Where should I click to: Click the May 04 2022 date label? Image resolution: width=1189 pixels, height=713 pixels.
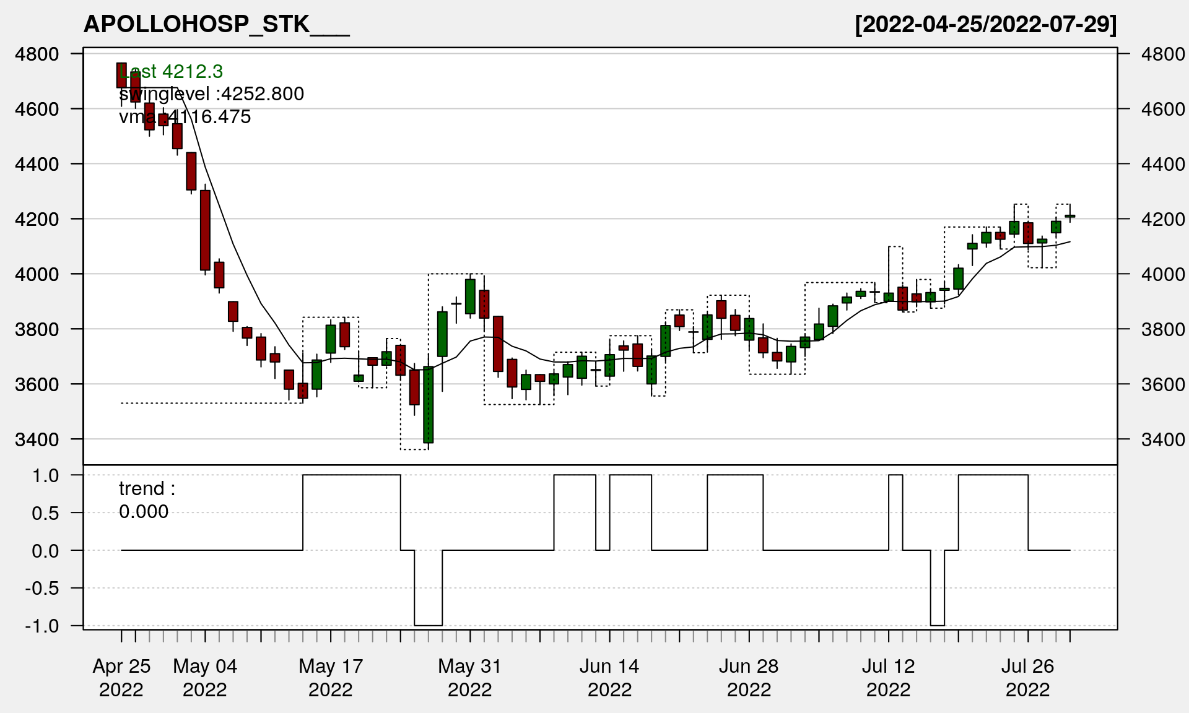(205, 677)
